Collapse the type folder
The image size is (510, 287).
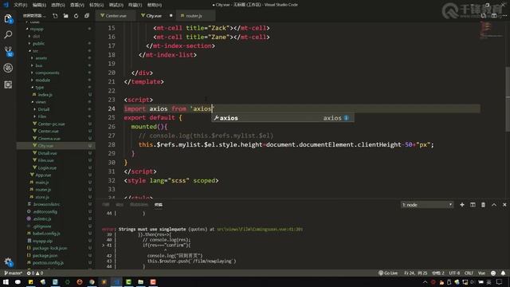tap(39, 88)
